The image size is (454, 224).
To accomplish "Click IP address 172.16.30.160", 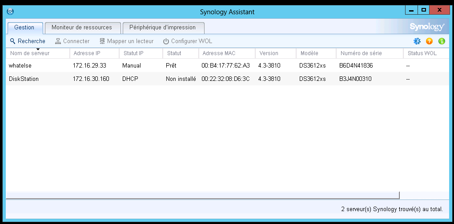I will [91, 79].
